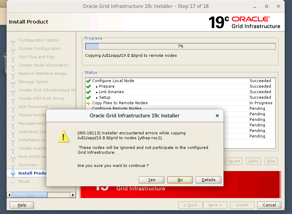Viewport: 292px width, 214px height.
Task: Click yellow arrow beside Copy Files to Remote Nodes
Action: coord(88,103)
